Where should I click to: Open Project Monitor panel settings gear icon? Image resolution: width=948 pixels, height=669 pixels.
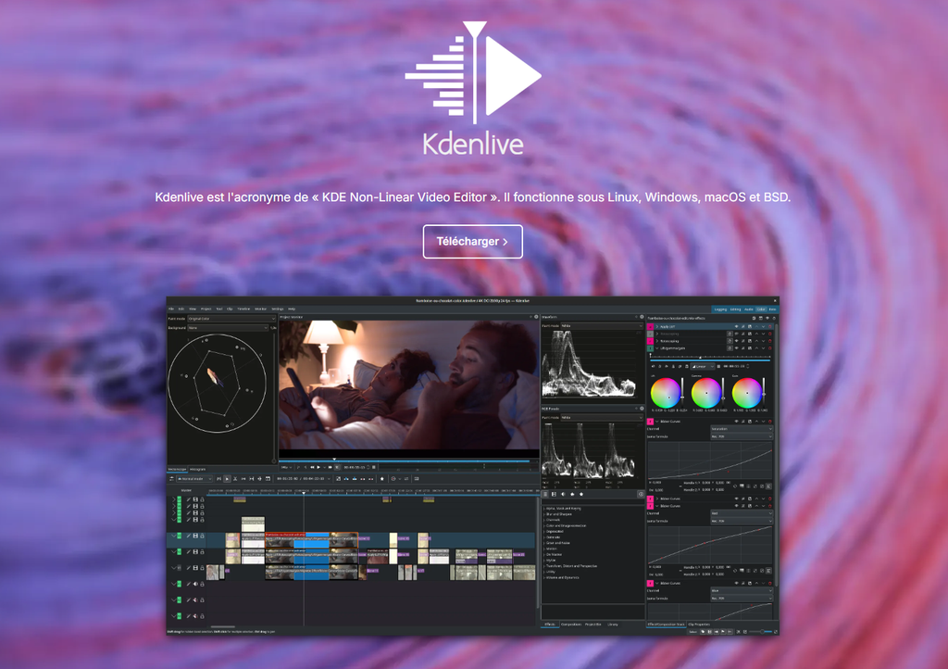point(536,317)
